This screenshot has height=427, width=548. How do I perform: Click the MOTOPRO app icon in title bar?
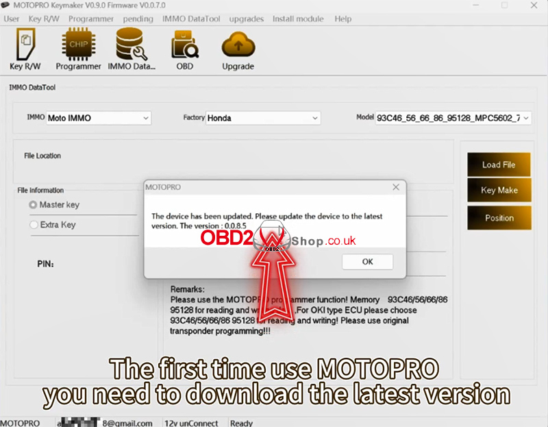5,5
